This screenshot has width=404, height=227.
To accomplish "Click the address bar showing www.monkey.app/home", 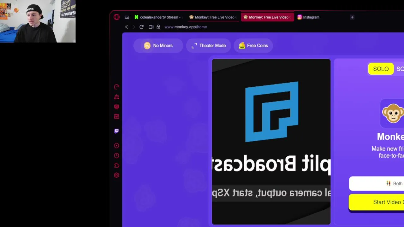I will (186, 27).
